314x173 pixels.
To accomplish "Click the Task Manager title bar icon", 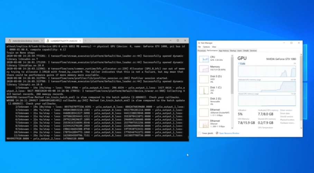I will click(199, 43).
